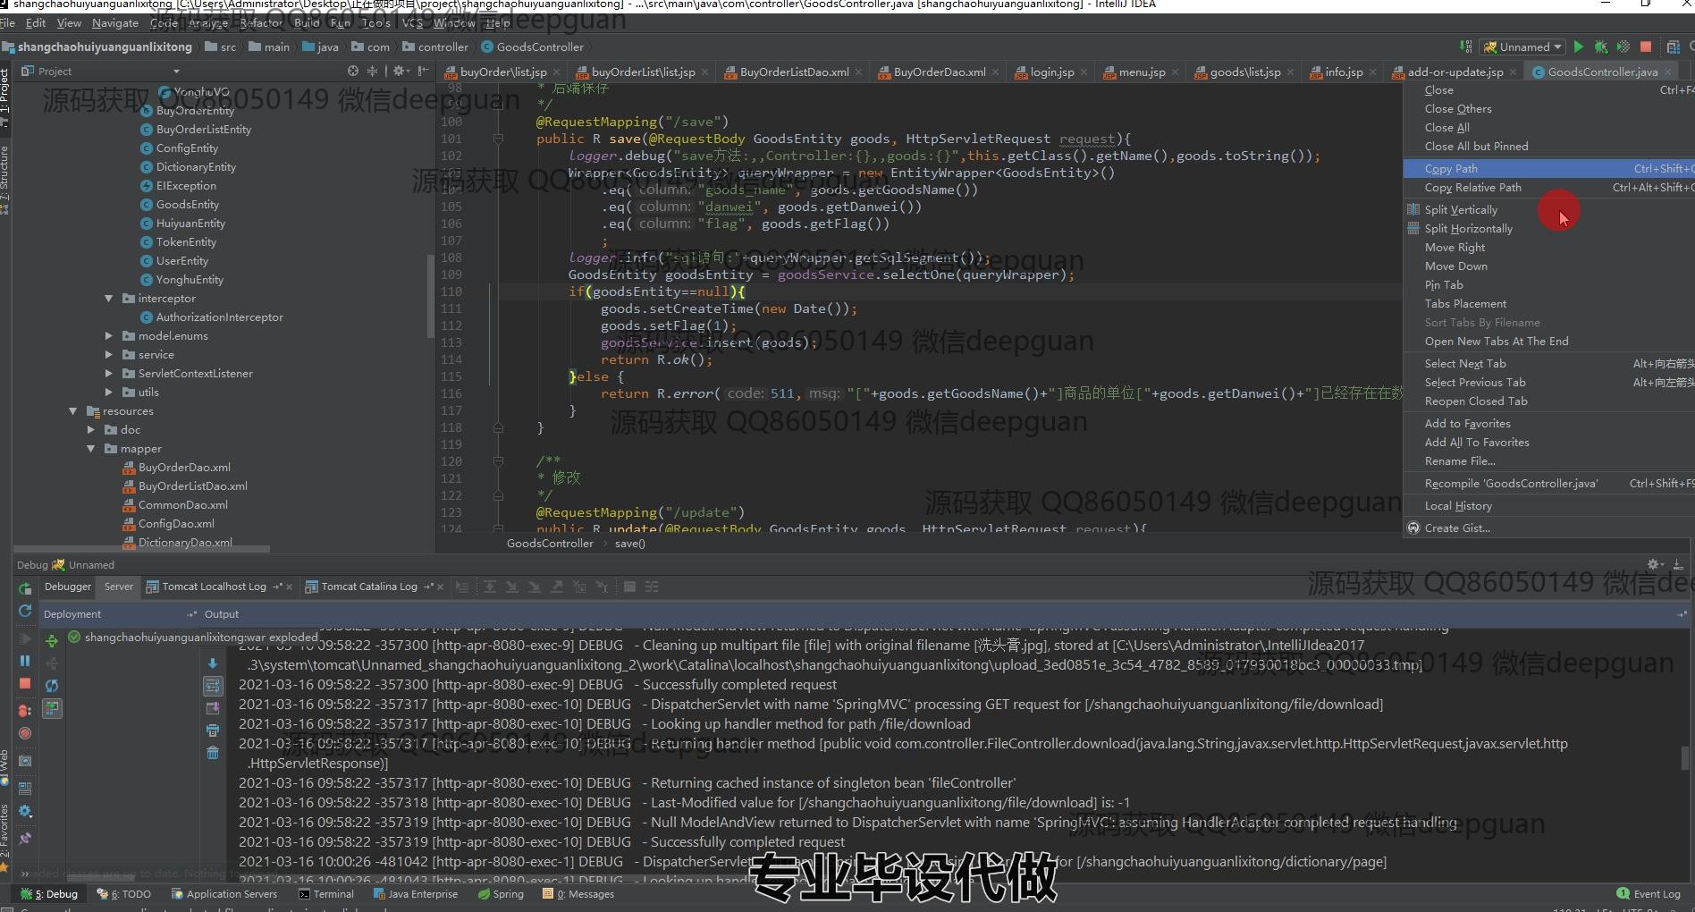
Task: Toggle Mute Breakpoints in Debug panel
Action: tap(25, 733)
